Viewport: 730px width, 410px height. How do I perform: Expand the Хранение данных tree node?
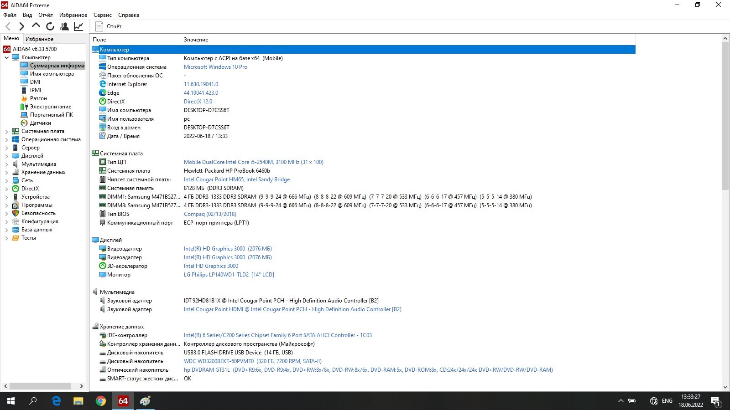tap(6, 173)
